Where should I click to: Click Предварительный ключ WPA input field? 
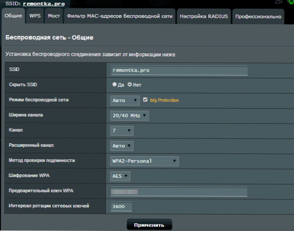click(x=179, y=192)
